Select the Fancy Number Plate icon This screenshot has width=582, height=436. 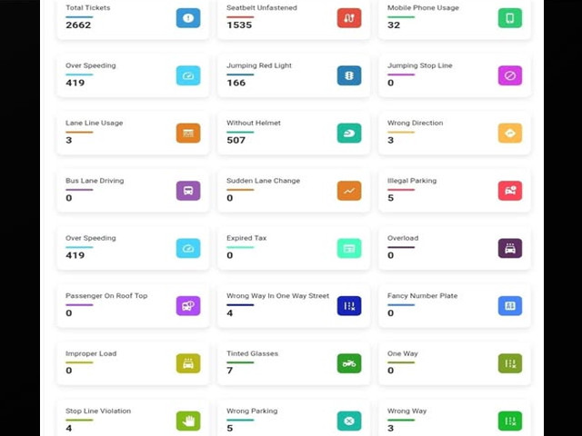[510, 306]
